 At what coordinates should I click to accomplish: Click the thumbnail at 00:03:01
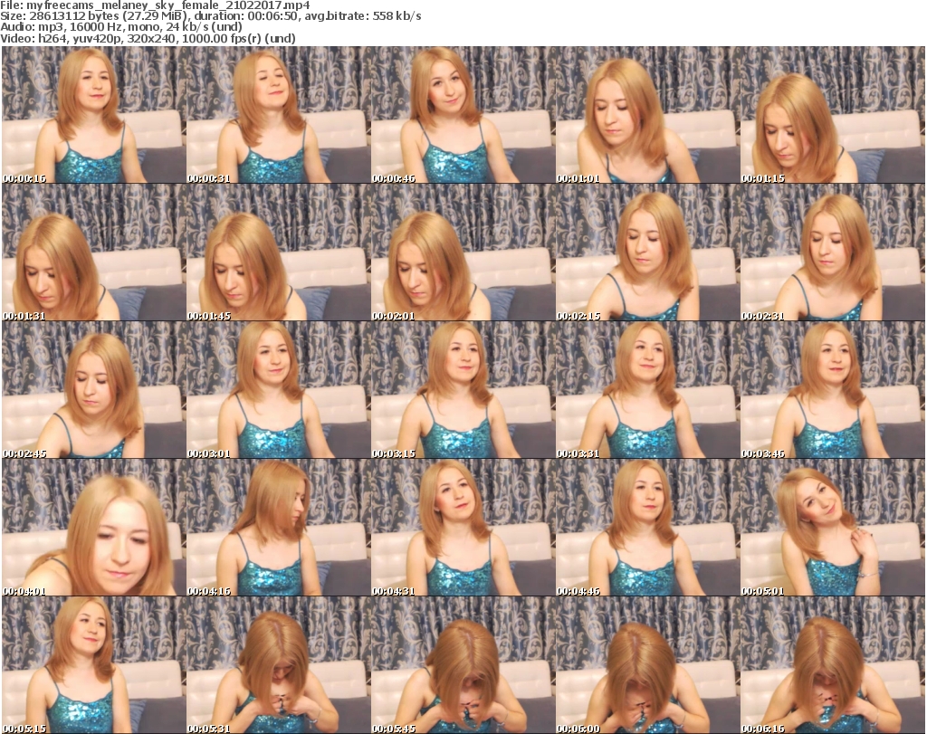[279, 390]
